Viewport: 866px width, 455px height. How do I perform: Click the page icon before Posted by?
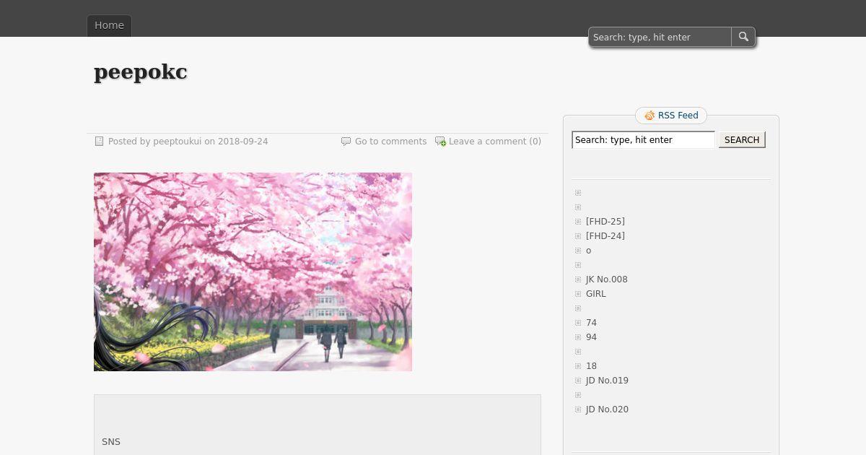[x=100, y=142]
